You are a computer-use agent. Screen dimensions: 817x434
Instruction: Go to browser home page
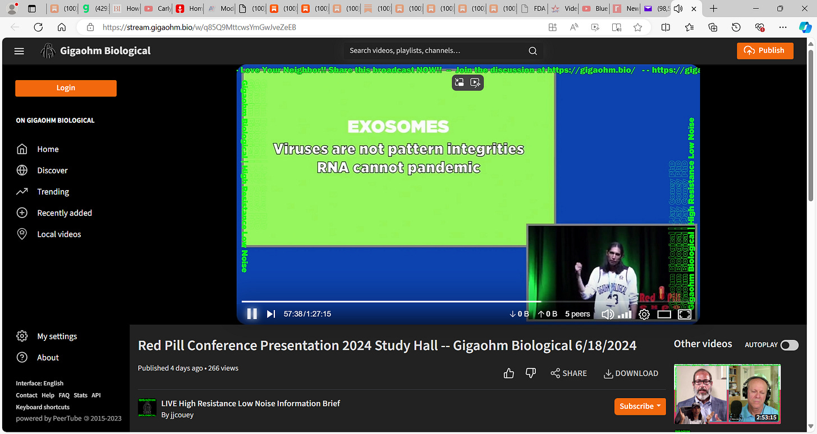coord(62,27)
